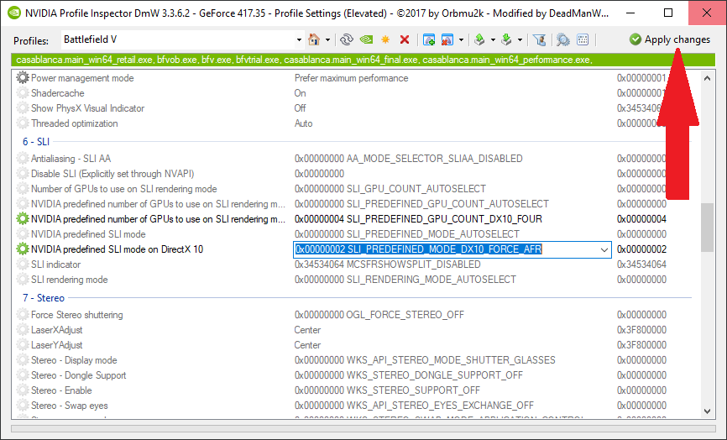Click the green executable list bar
727x440 pixels.
[363, 60]
